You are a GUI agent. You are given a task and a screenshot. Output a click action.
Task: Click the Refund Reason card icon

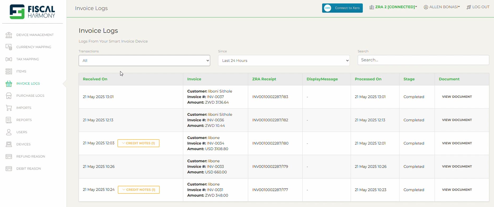(x=9, y=156)
